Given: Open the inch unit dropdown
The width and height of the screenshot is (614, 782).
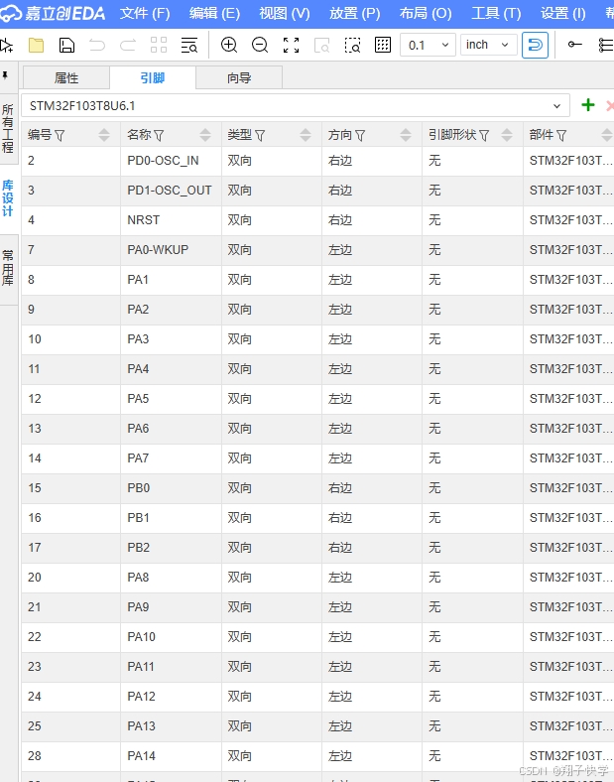Looking at the screenshot, I should (x=488, y=45).
